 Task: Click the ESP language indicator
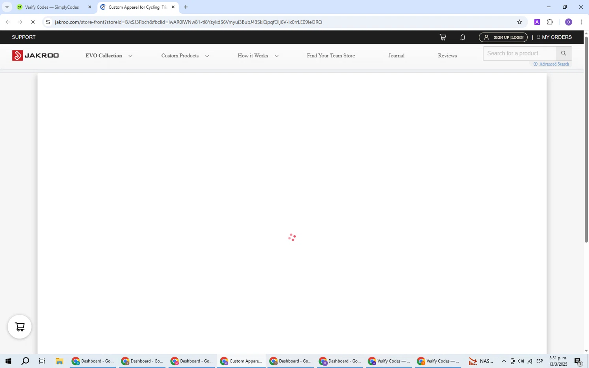(540, 361)
